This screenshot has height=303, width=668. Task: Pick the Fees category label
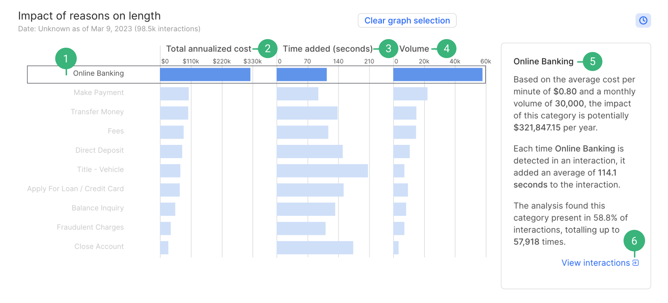(115, 131)
